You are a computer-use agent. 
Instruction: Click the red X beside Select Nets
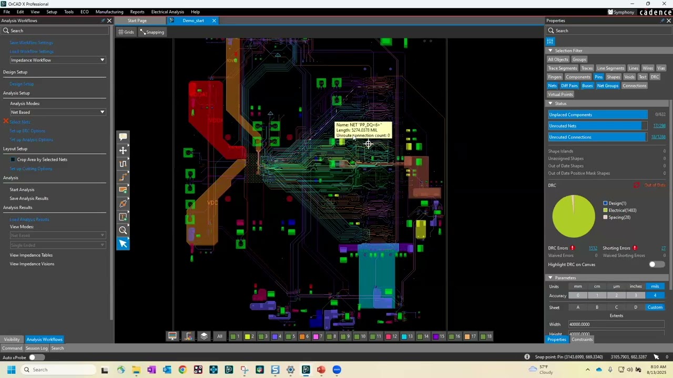(x=6, y=121)
